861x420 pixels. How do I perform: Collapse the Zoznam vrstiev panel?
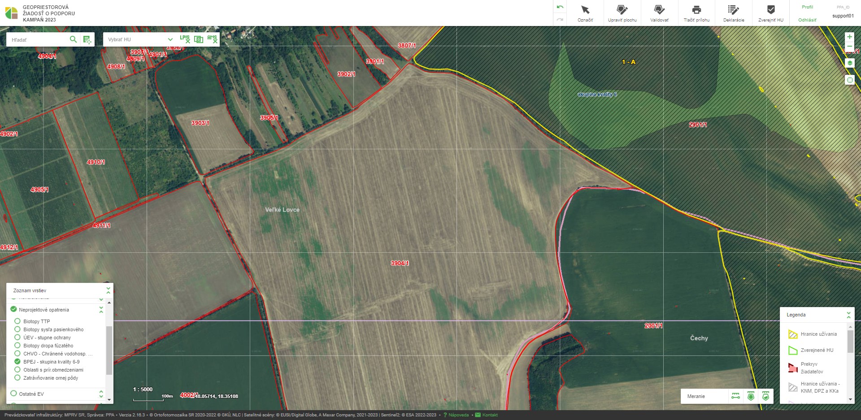click(x=108, y=290)
